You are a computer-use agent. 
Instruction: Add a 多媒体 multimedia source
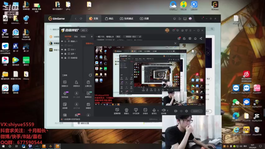pyautogui.click(x=145, y=111)
